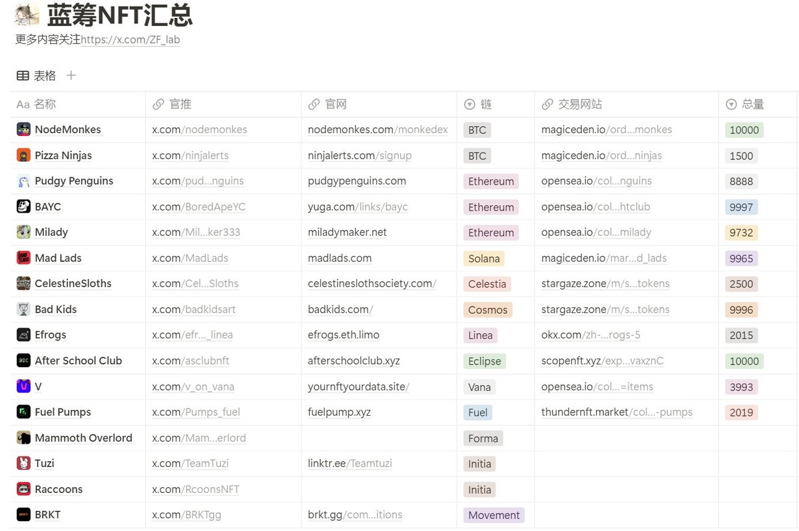799x531 pixels.
Task: Open the 总量 column header menu
Action: click(x=758, y=104)
